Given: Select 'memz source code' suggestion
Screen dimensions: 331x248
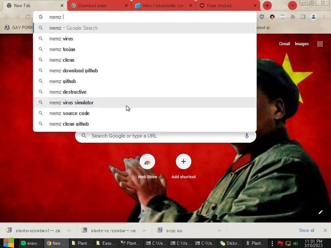Looking at the screenshot, I should 145,113.
